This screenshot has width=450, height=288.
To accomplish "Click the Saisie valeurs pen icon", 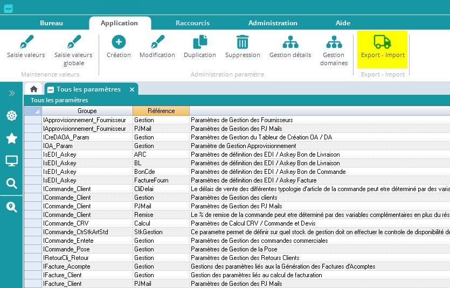I will click(26, 42).
